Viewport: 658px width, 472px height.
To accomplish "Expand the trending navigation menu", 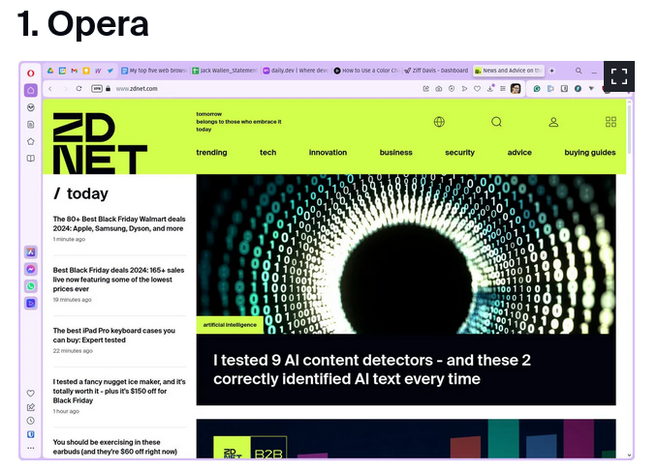I will (211, 152).
